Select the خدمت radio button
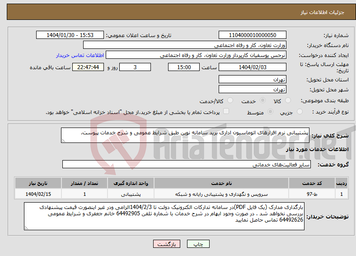Image resolution: width=356 pixels, height=256 pixels. pos(262,100)
